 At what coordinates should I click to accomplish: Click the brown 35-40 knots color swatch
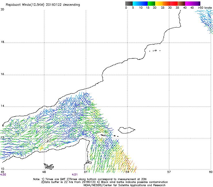[x=181, y=3]
